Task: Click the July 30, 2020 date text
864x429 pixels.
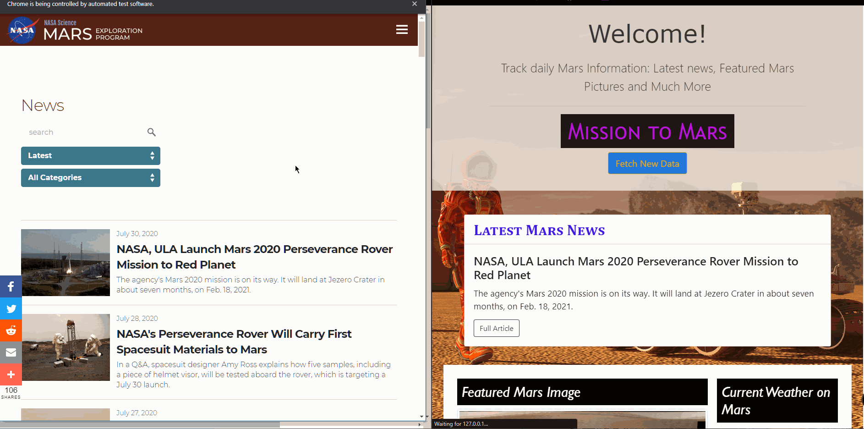Action: (137, 234)
